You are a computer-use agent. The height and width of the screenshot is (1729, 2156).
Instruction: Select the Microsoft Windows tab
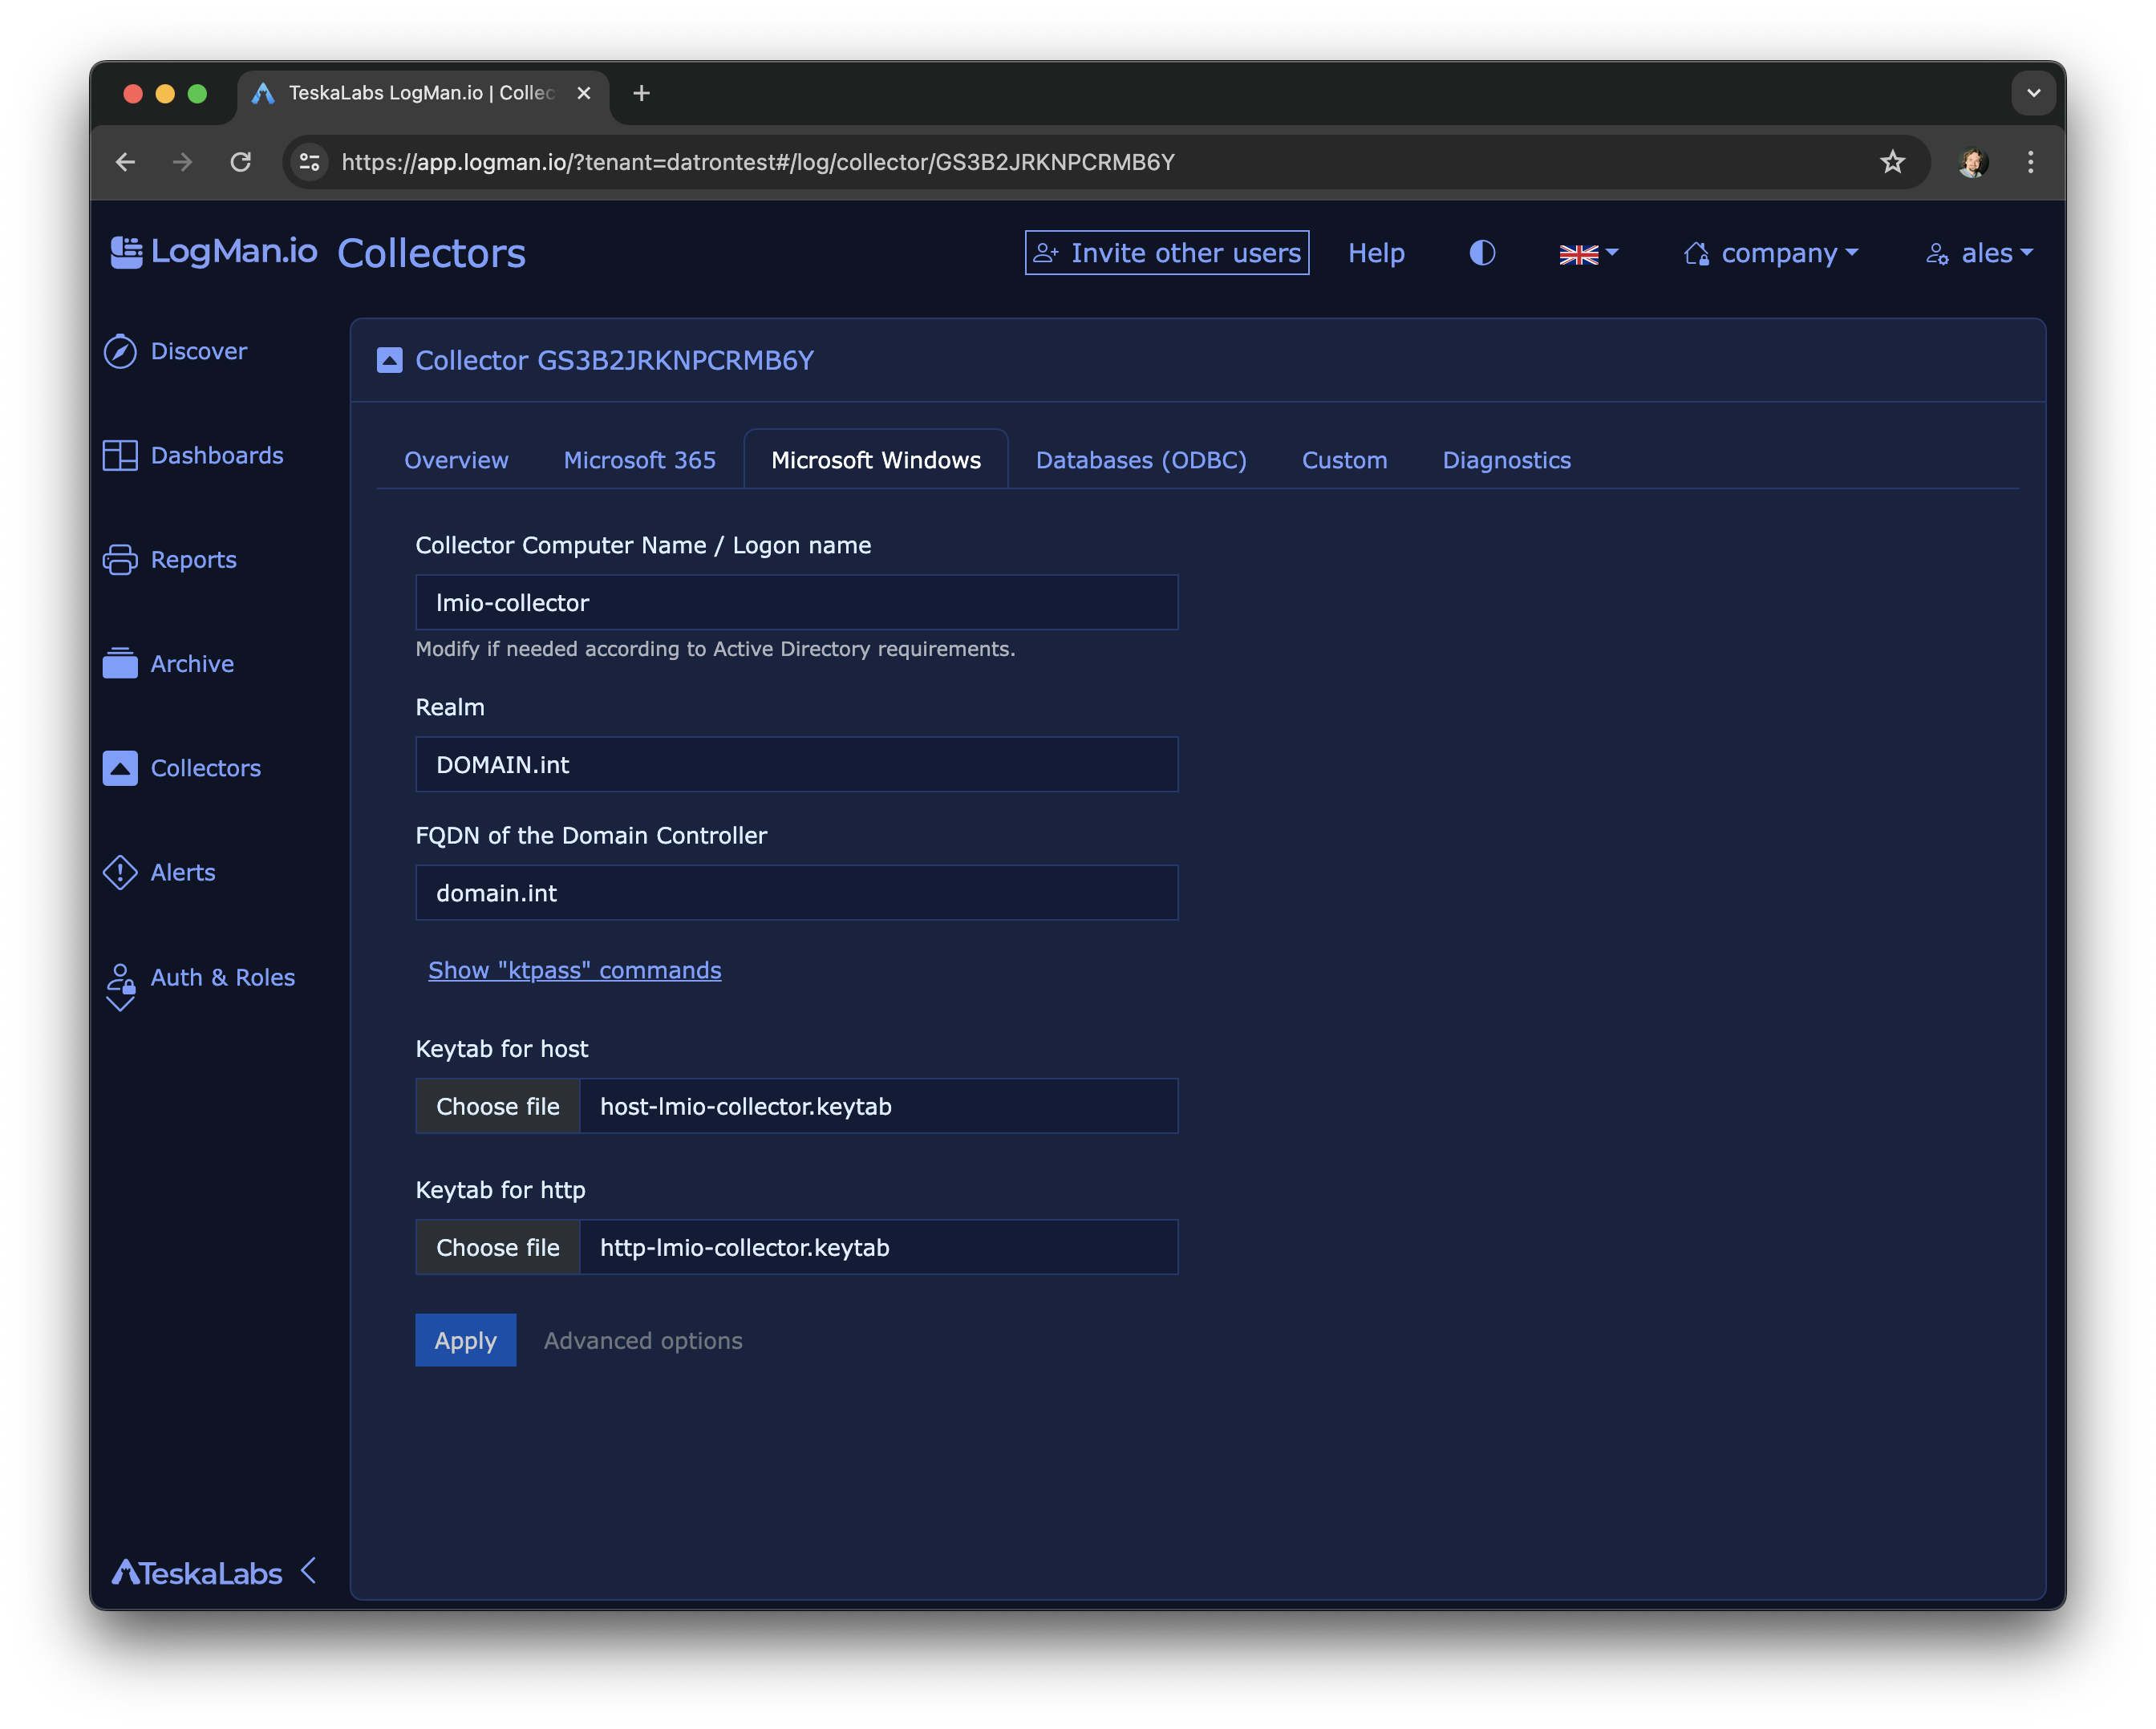point(876,460)
